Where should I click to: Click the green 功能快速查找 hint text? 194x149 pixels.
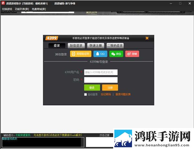pyautogui.click(x=23, y=135)
